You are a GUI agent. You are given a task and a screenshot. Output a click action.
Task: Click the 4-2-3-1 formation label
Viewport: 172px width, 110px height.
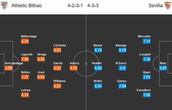75,6
